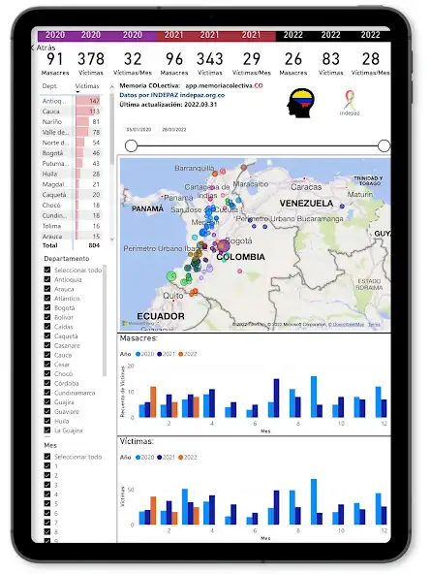Click the large purple bubble near Bogotá on map
This screenshot has width=430, height=574.
[223, 245]
